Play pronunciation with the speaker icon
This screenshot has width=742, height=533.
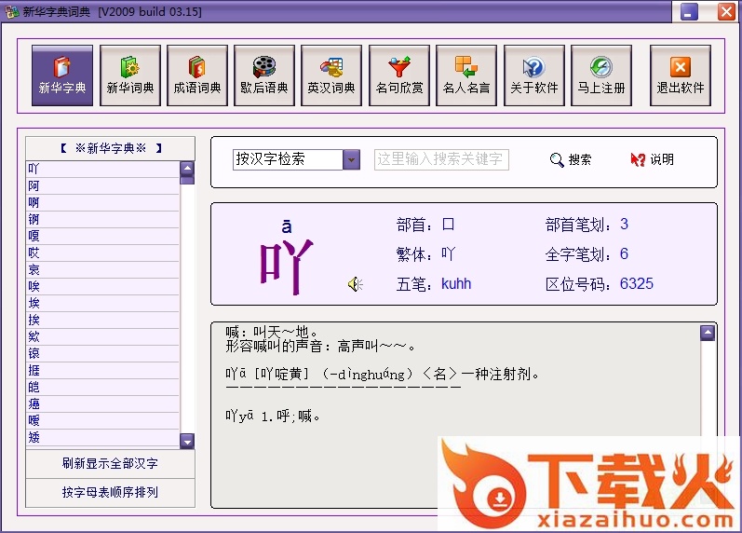tap(355, 284)
